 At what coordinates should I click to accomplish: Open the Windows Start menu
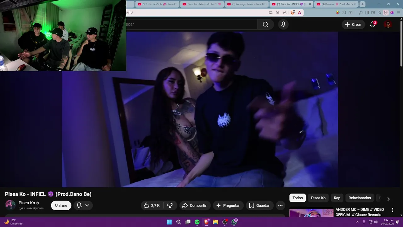tap(169, 222)
